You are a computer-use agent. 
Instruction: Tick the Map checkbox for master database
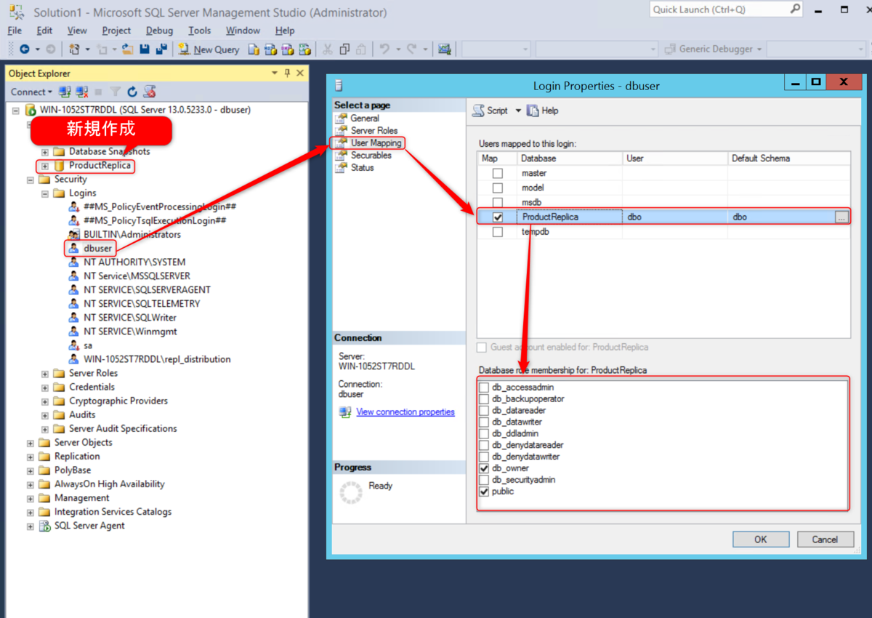click(x=498, y=174)
